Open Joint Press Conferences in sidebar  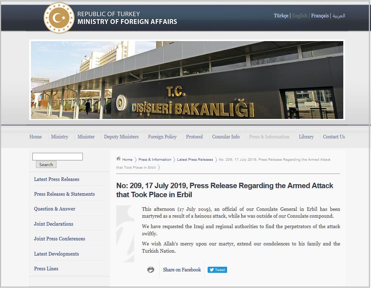pyautogui.click(x=59, y=239)
